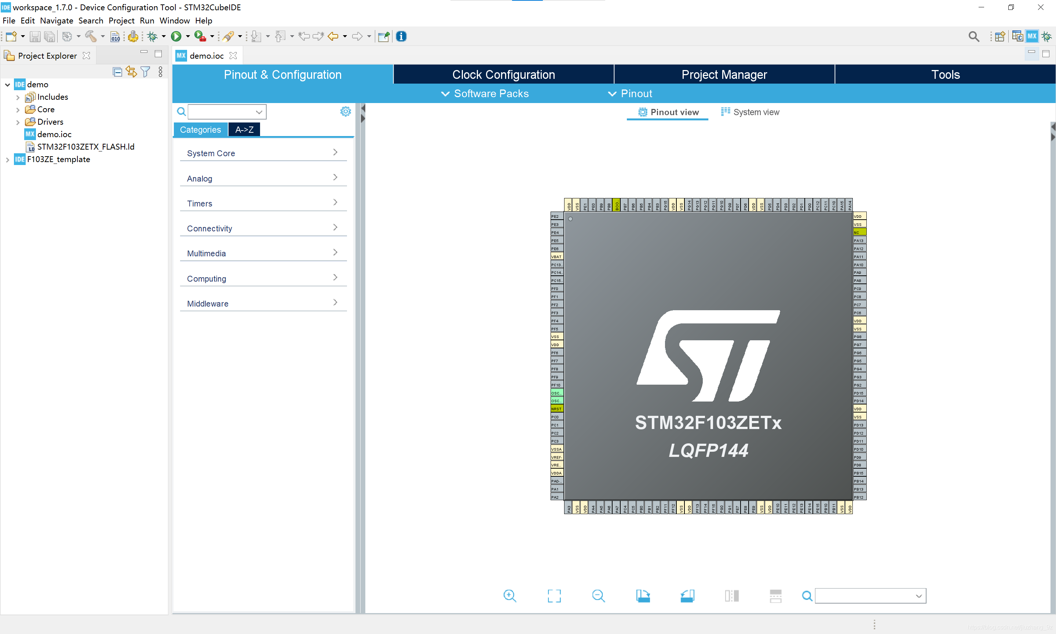Click the Device Configuration Tool code generation icon

coord(134,37)
